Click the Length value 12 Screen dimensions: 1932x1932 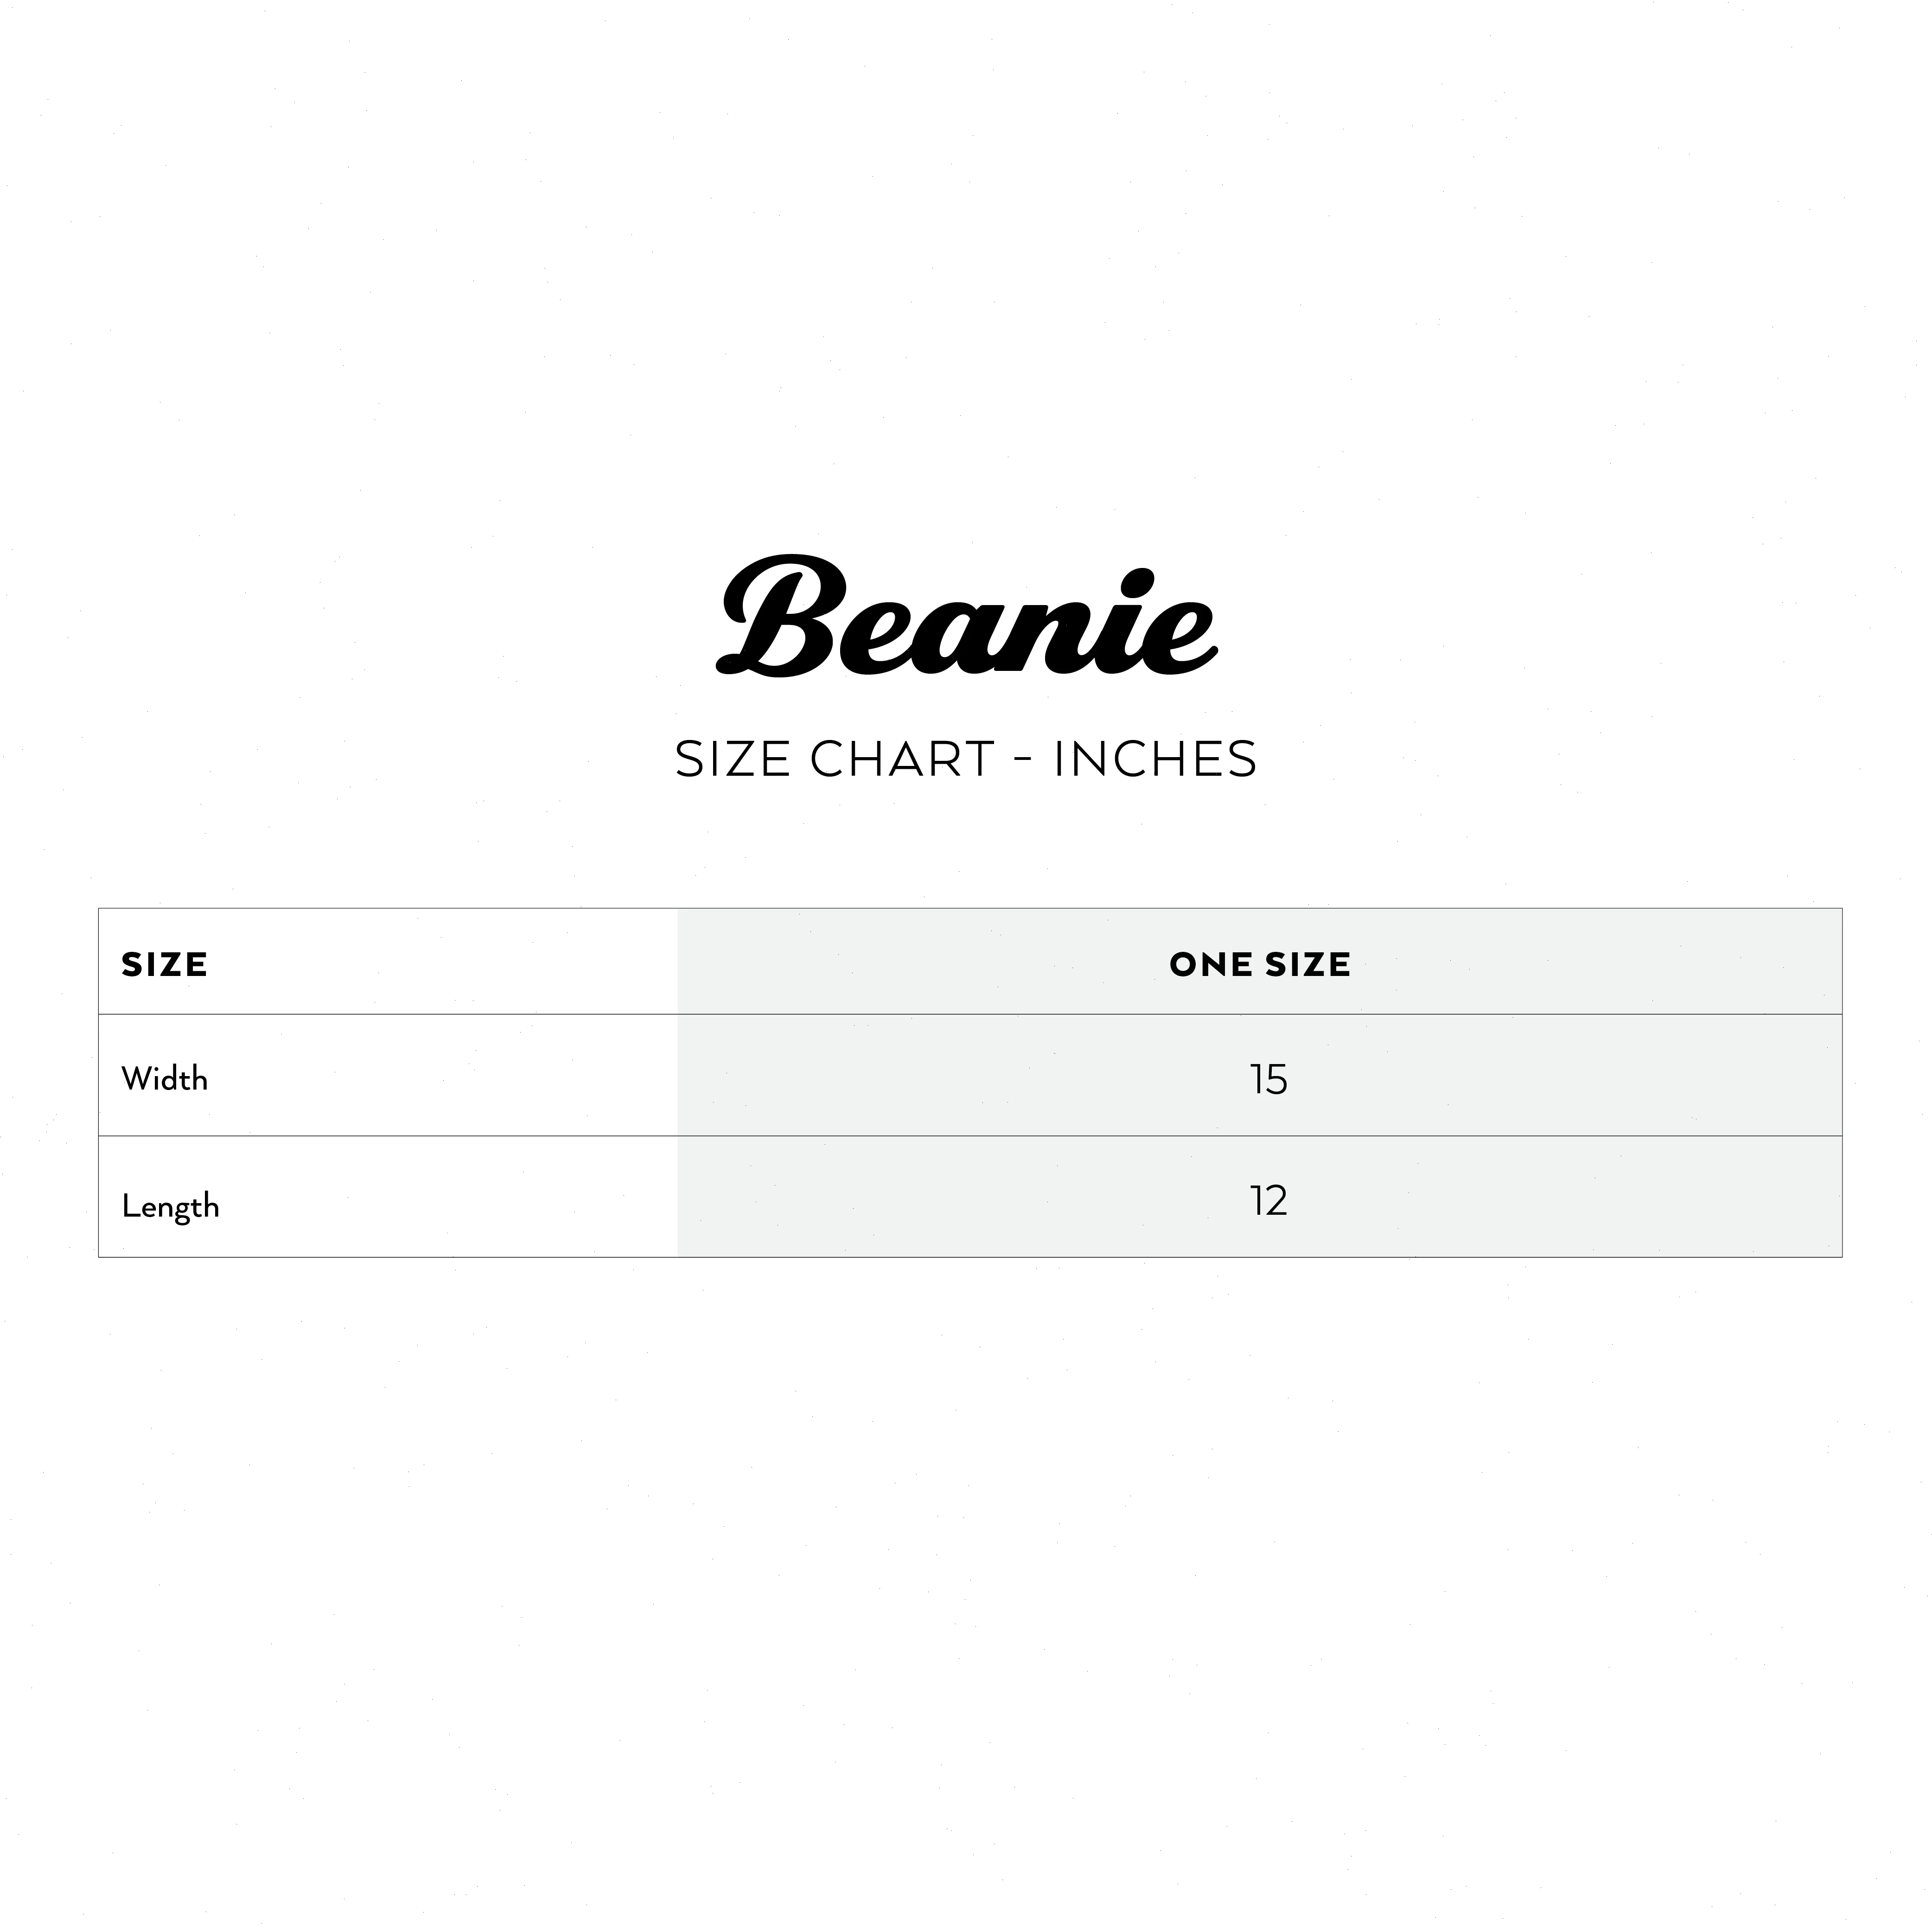(1268, 1201)
